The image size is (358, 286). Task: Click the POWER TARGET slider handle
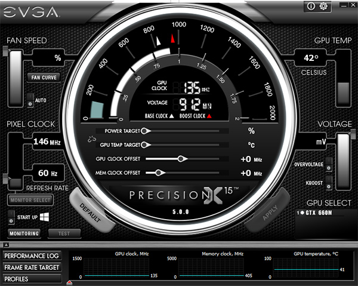(146, 131)
